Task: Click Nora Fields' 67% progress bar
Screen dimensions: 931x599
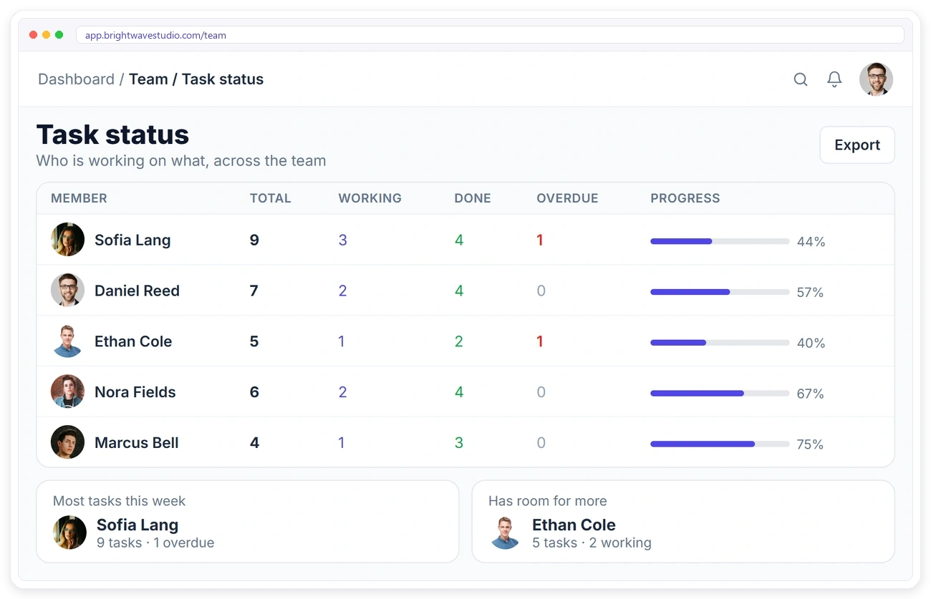Action: 720,393
